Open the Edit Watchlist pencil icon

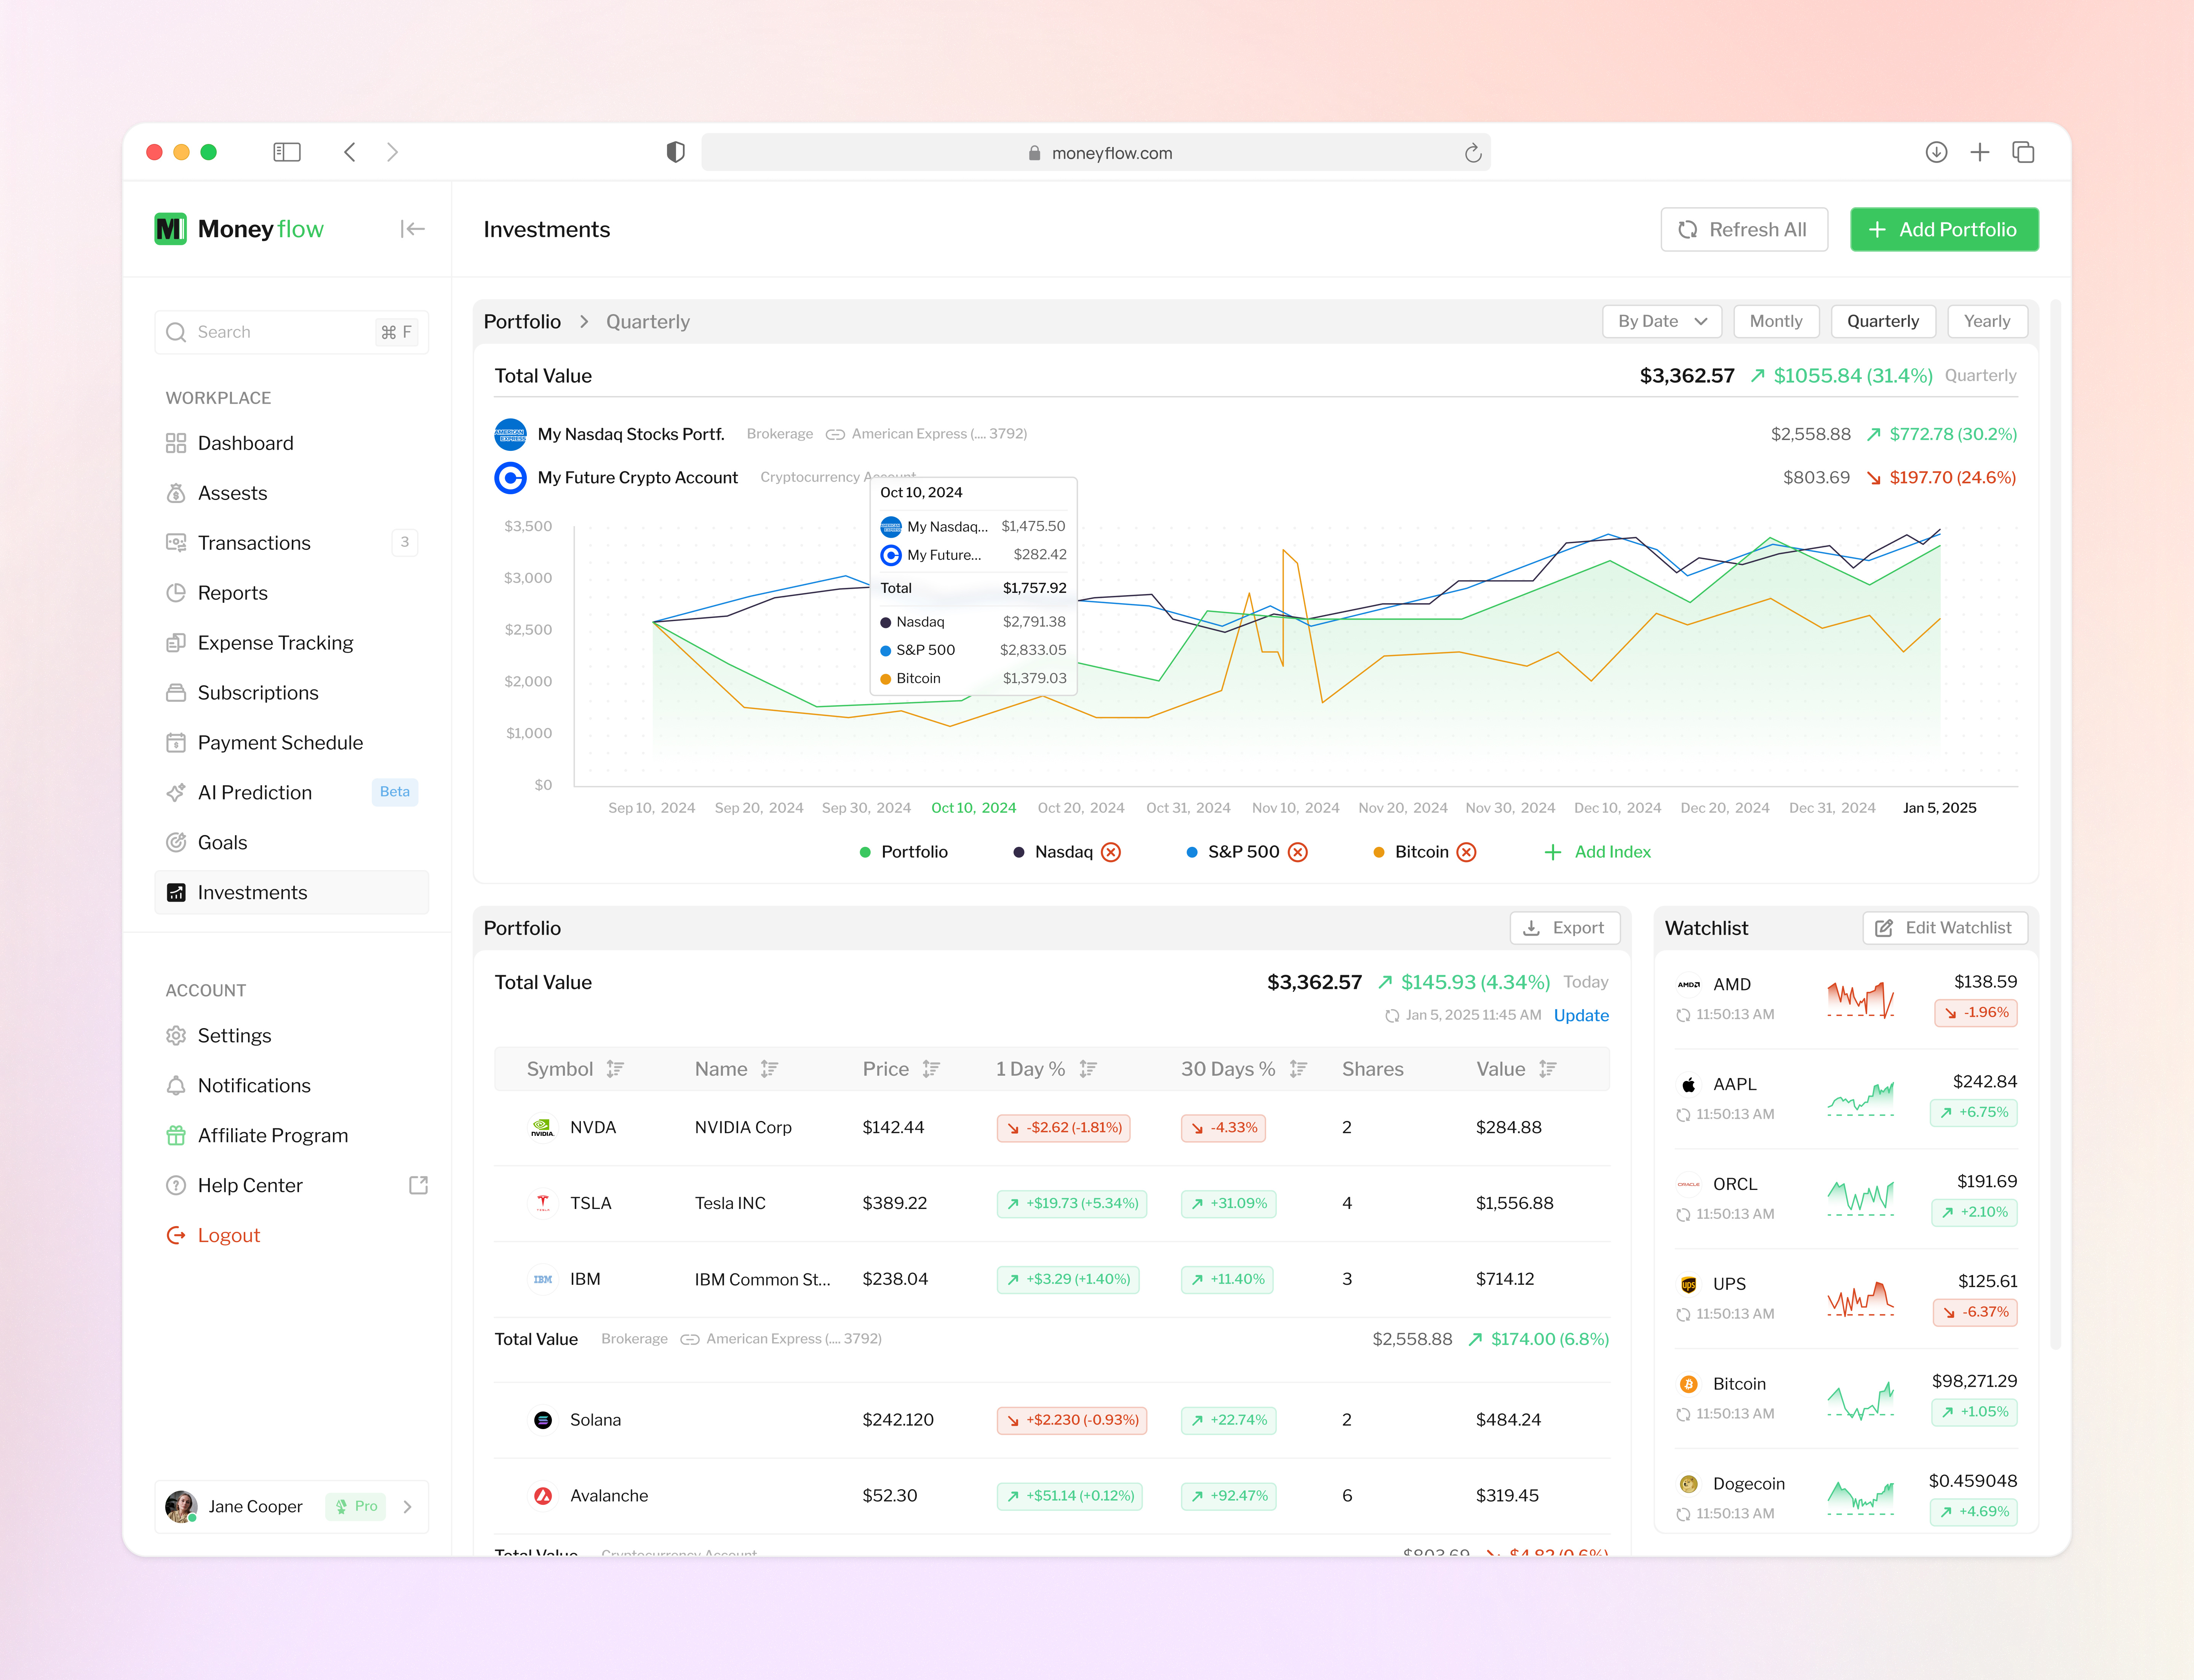click(x=1885, y=928)
